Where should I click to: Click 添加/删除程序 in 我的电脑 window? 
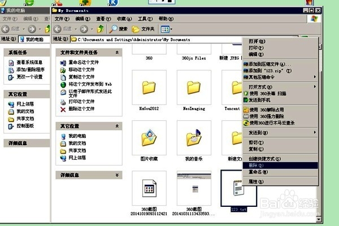[x=31, y=69]
